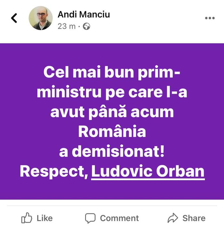Go back using the left arrow
224x227 pixels.
(14, 18)
